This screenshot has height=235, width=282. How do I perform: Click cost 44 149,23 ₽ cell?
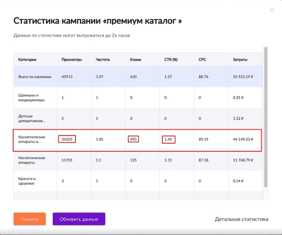click(243, 139)
